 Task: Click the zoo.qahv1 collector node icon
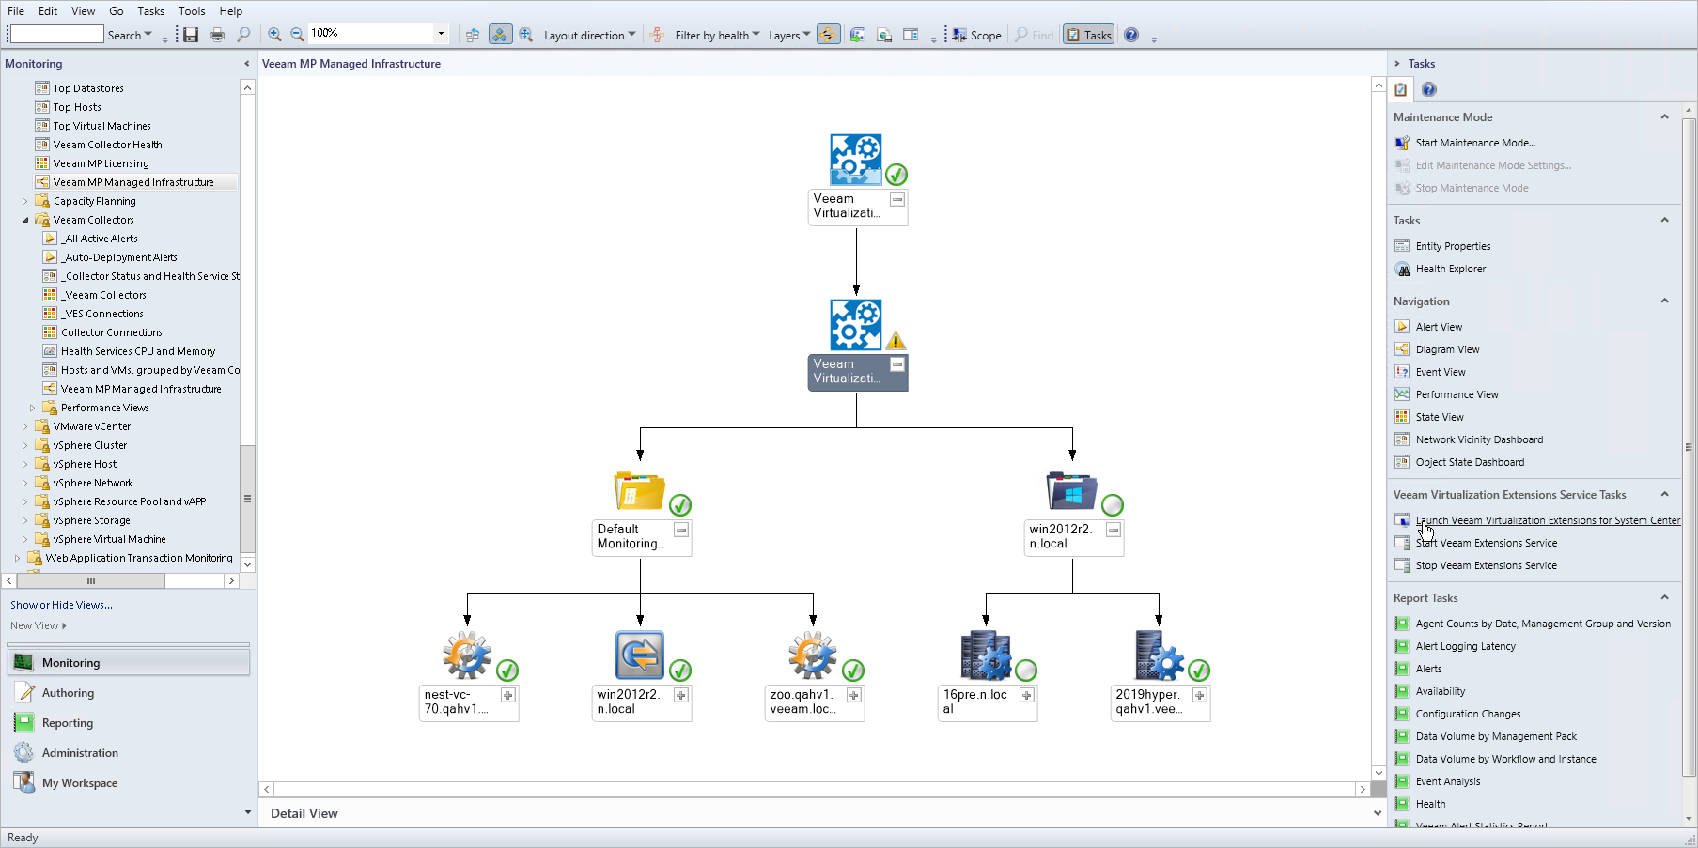[x=813, y=655]
